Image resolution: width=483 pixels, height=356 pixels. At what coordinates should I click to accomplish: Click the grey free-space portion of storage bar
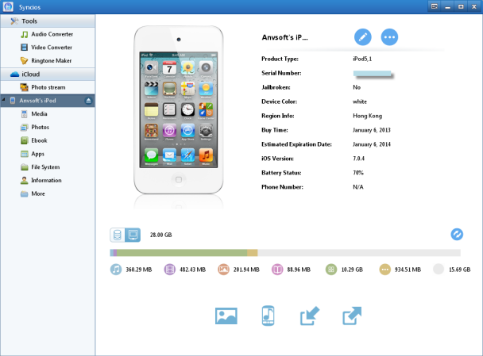(359, 253)
